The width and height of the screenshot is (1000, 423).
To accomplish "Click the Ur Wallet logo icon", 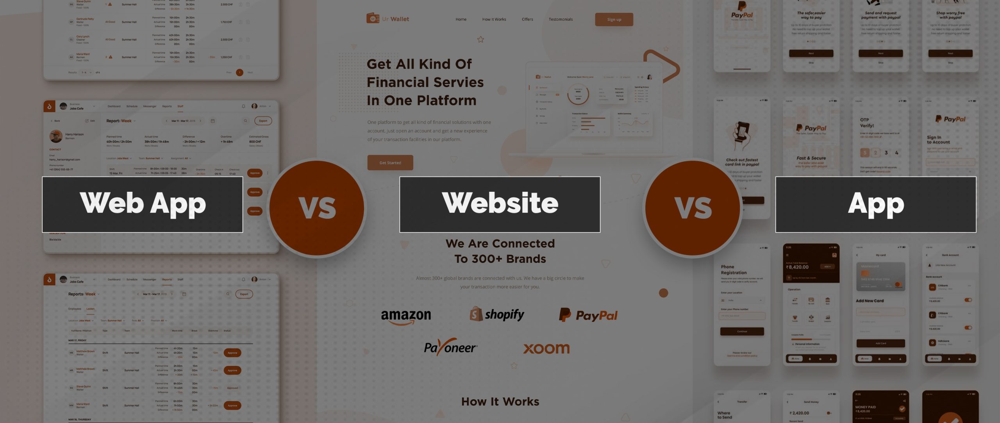I will coord(372,18).
